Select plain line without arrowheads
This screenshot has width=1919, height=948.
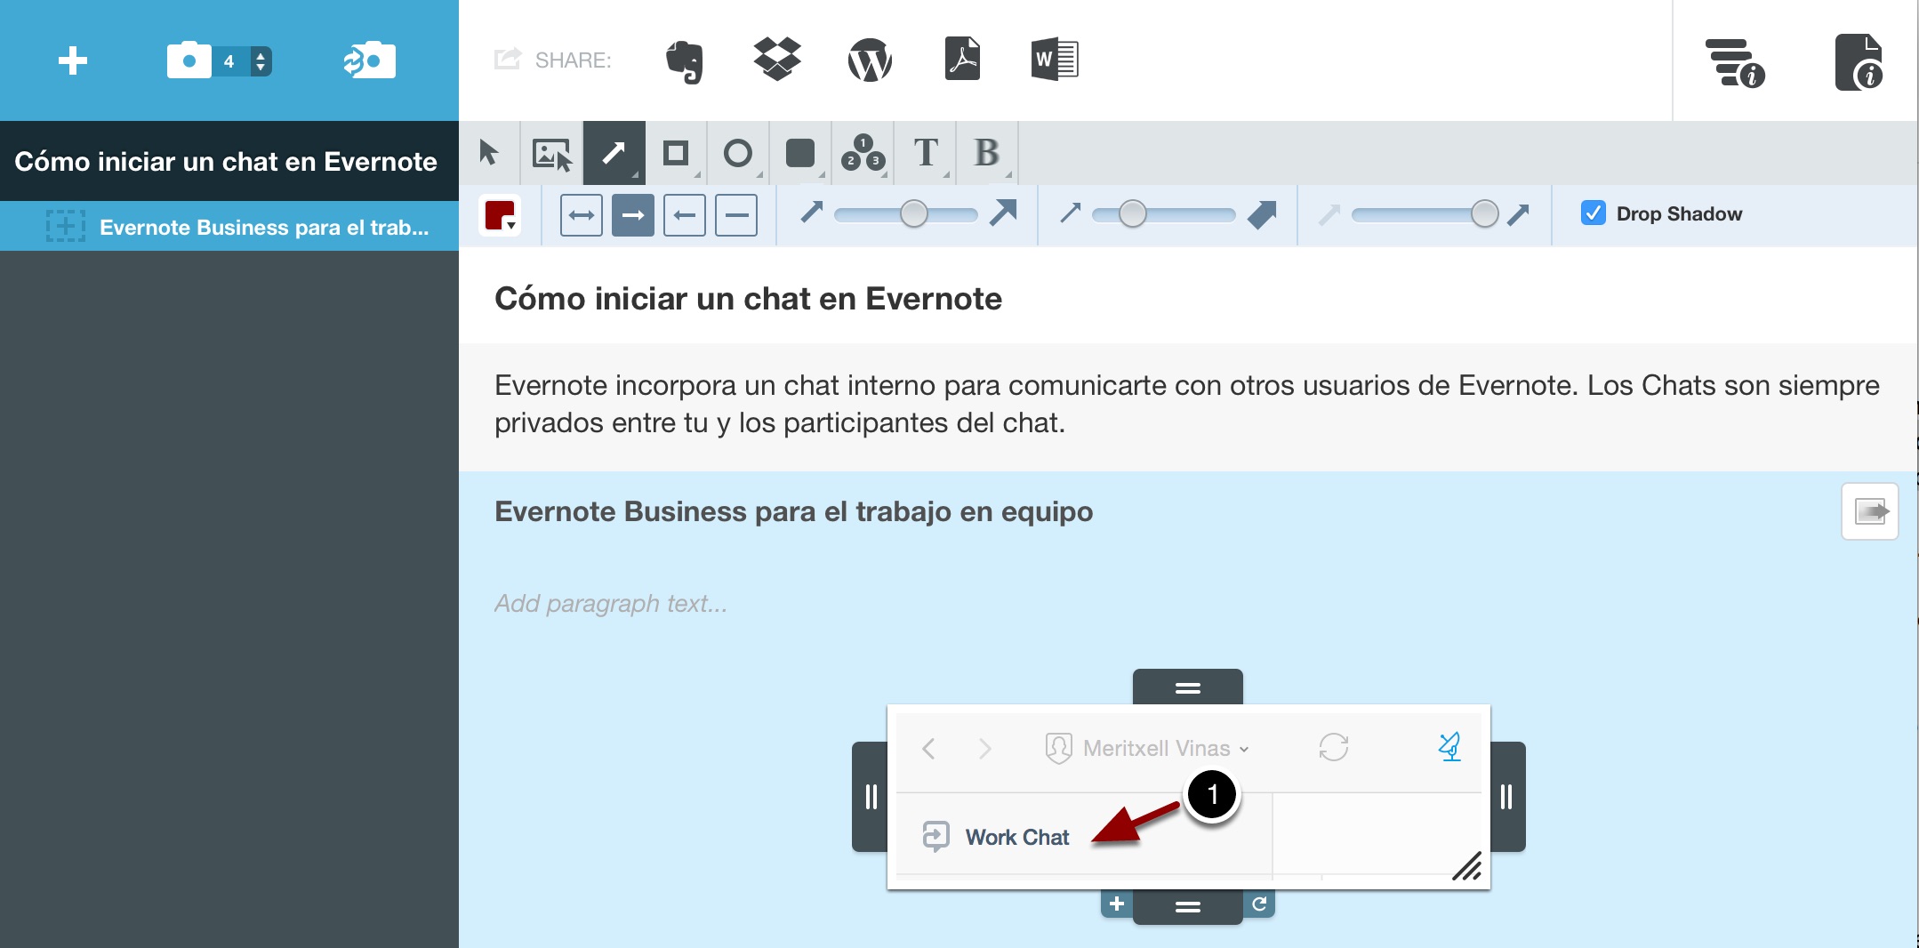736,215
